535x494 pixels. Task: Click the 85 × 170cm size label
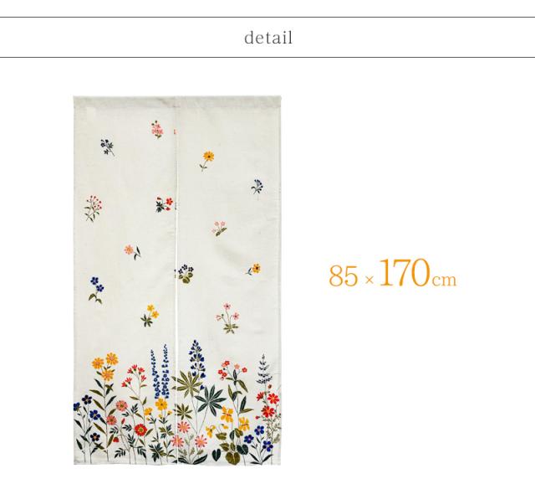point(392,274)
